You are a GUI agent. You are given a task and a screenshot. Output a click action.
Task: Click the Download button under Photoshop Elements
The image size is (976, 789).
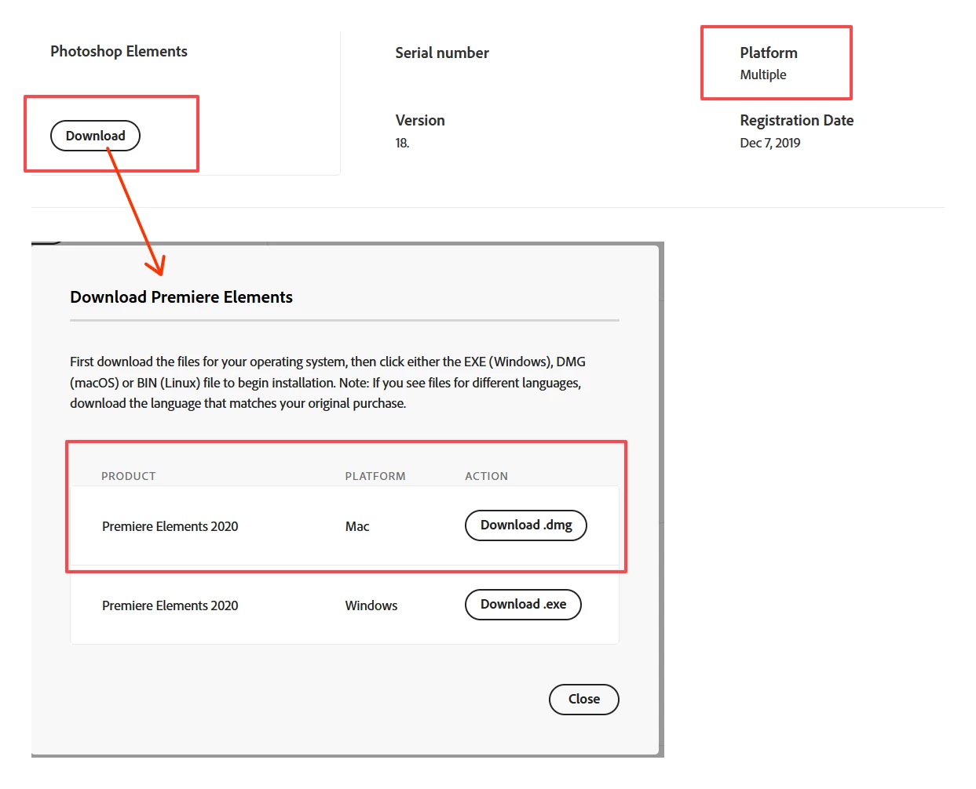pyautogui.click(x=95, y=136)
